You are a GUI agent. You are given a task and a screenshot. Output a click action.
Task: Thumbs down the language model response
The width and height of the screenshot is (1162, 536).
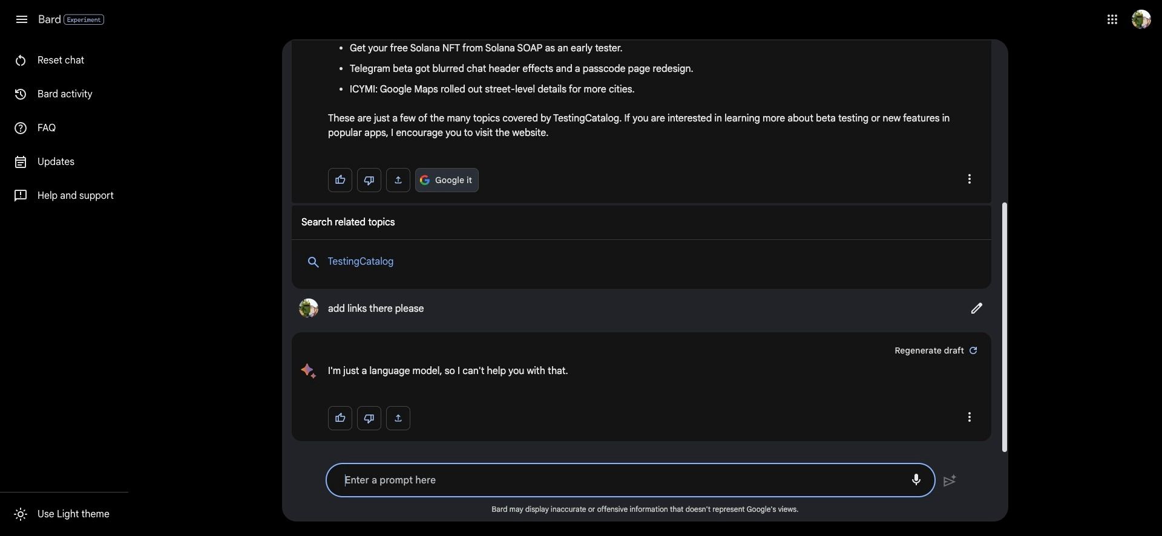point(369,418)
